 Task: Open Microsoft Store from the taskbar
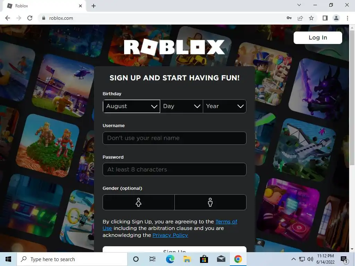tap(204, 259)
